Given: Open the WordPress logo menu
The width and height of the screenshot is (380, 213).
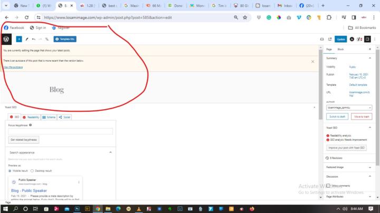Looking at the screenshot, I should [x=6, y=39].
